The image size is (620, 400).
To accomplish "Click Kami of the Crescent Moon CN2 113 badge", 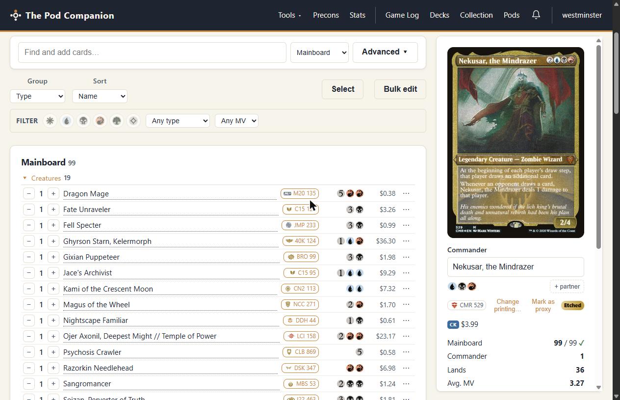I will click(300, 289).
